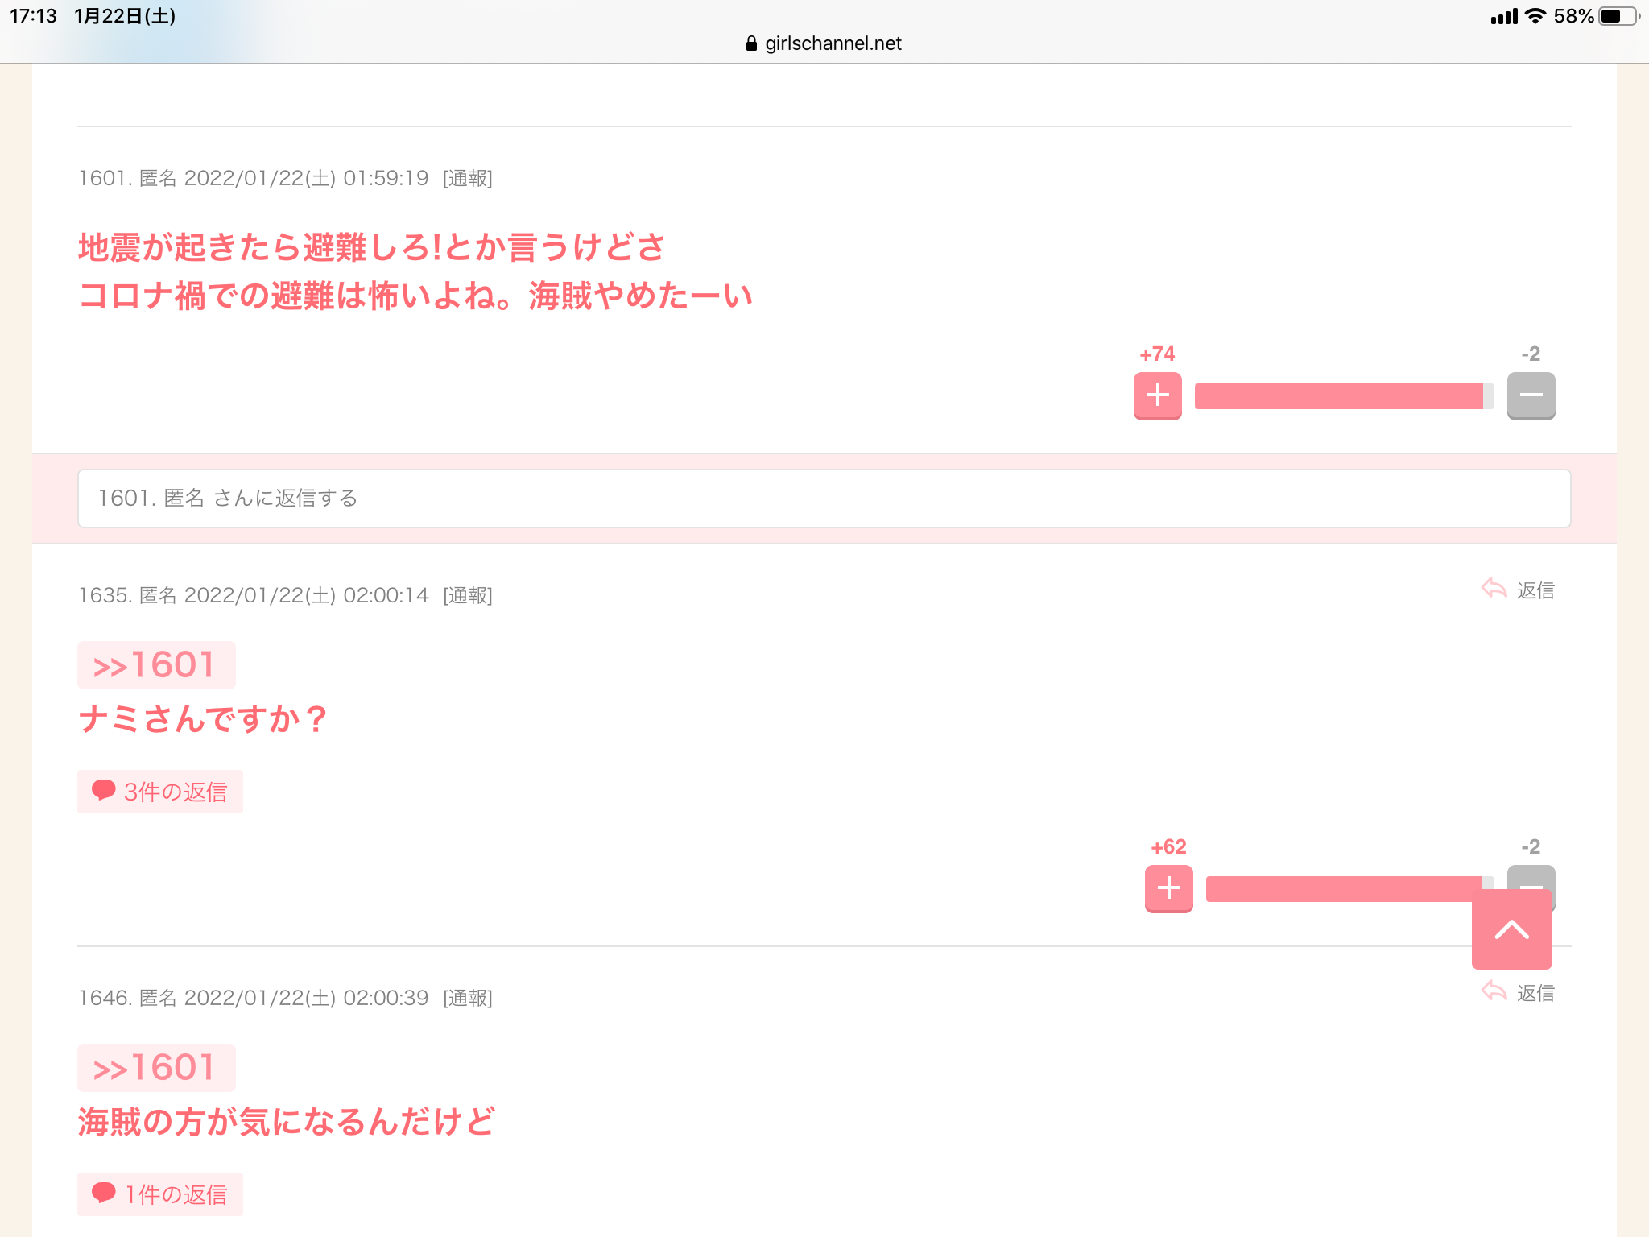Tap the girlschannel.net address bar
This screenshot has width=1649, height=1237.
(x=824, y=43)
